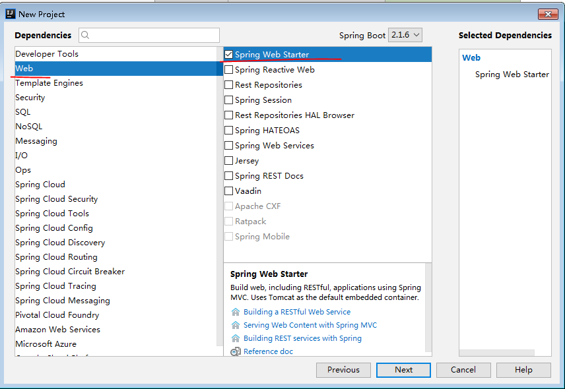Uncheck the Spring Web Starter checkbox
This screenshot has width=565, height=389.
(228, 55)
